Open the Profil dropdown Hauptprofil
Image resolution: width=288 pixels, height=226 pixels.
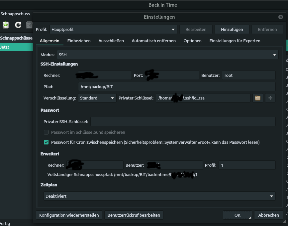[x=113, y=29]
